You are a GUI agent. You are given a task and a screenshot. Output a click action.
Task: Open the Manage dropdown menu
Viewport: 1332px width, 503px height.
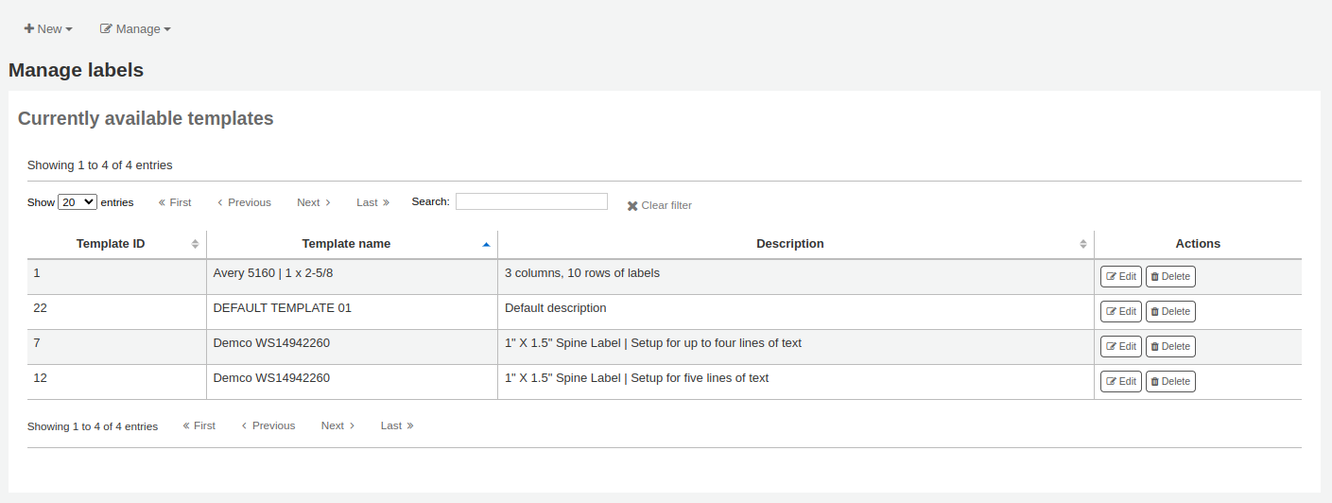pyautogui.click(x=135, y=29)
